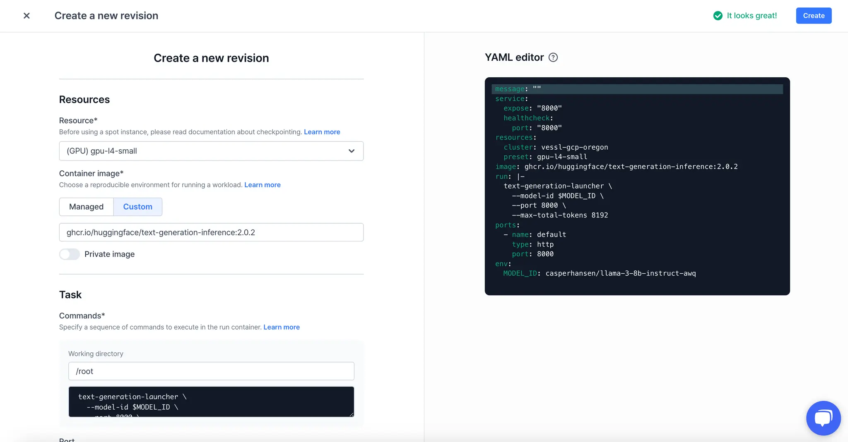Open the Resource preset dropdown
848x442 pixels.
tap(211, 151)
